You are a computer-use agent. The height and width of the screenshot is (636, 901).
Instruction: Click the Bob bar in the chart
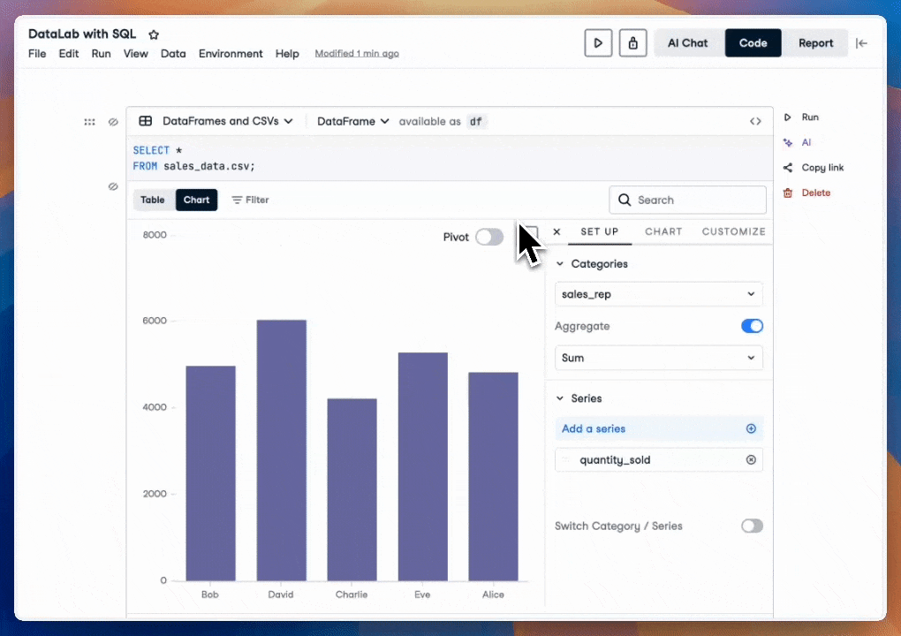tap(210, 473)
